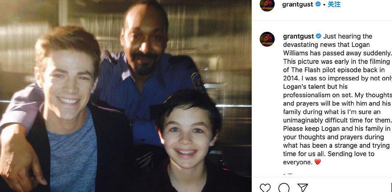Click the '2014' text in caption

(x=291, y=79)
